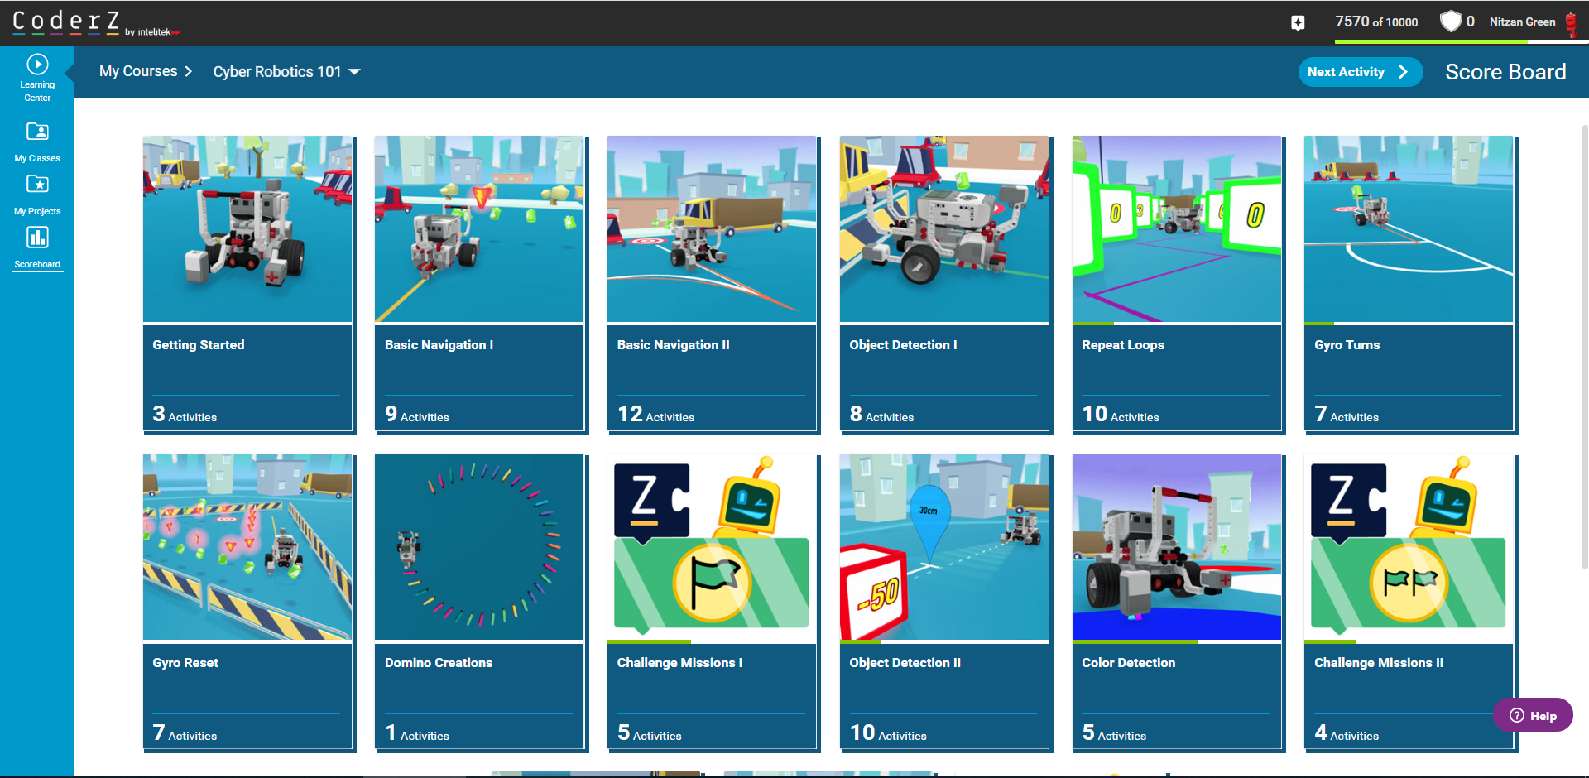Image resolution: width=1589 pixels, height=778 pixels.
Task: Click the CoderZ logo
Action: click(x=66, y=22)
